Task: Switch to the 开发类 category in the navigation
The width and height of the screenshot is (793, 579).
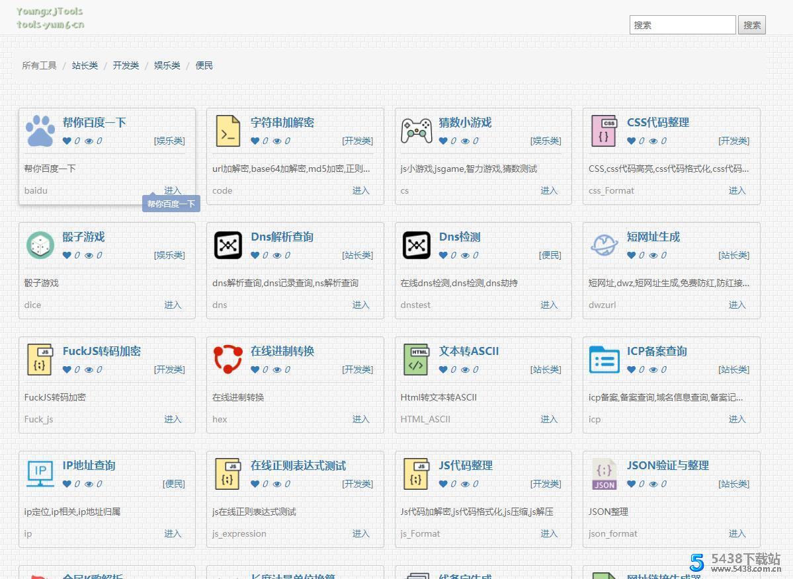Action: tap(126, 65)
